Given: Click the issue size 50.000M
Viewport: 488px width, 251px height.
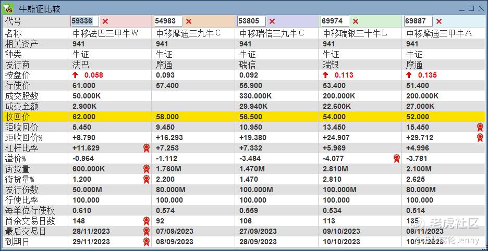Looking at the screenshot, I should tap(87, 190).
